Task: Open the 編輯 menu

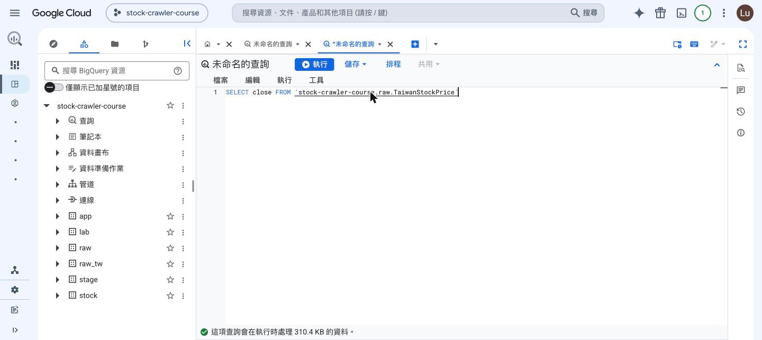Action: (x=252, y=80)
